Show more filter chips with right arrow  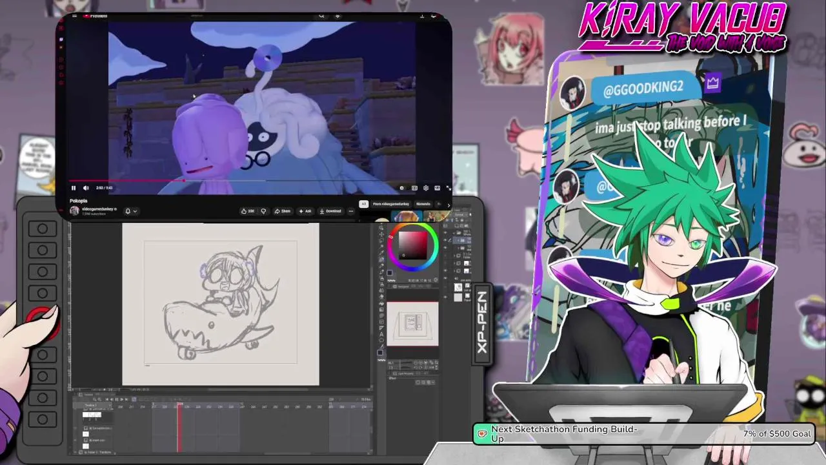448,205
